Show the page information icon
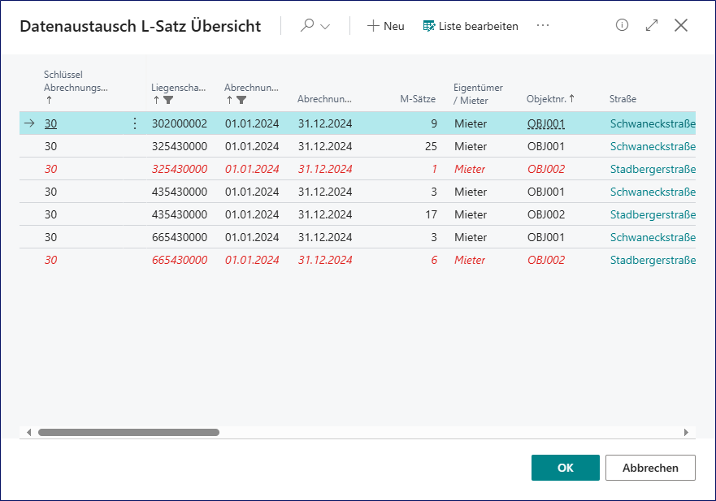Image resolution: width=716 pixels, height=501 pixels. pyautogui.click(x=623, y=25)
